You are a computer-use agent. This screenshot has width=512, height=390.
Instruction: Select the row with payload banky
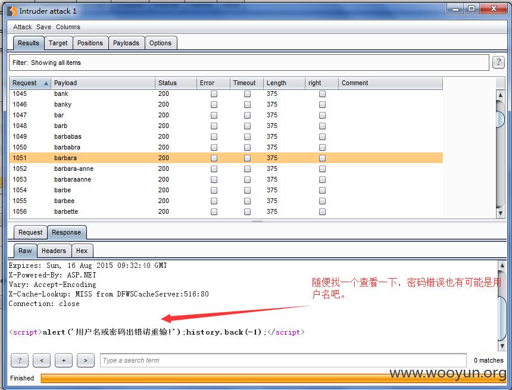[226, 105]
